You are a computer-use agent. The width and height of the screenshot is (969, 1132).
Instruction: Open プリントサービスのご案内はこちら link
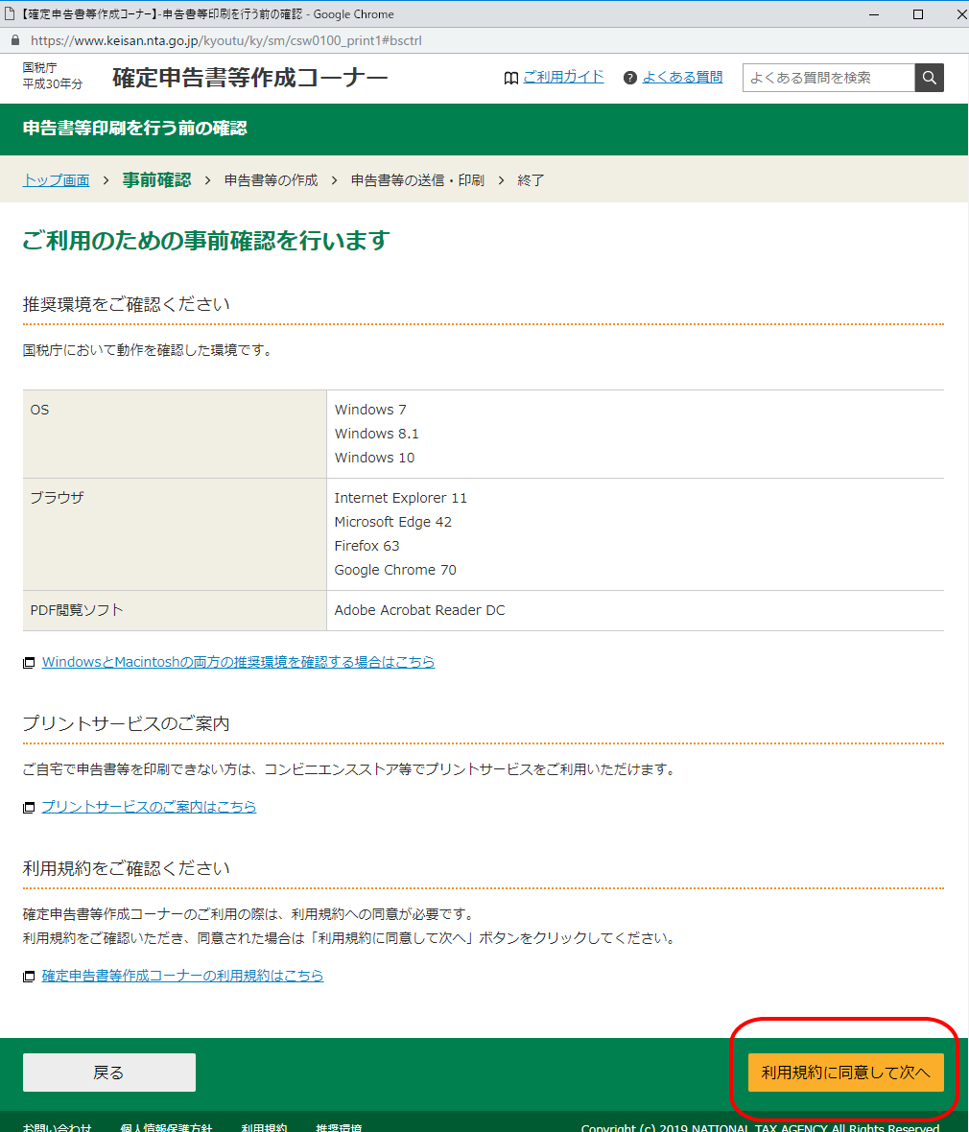click(x=149, y=807)
